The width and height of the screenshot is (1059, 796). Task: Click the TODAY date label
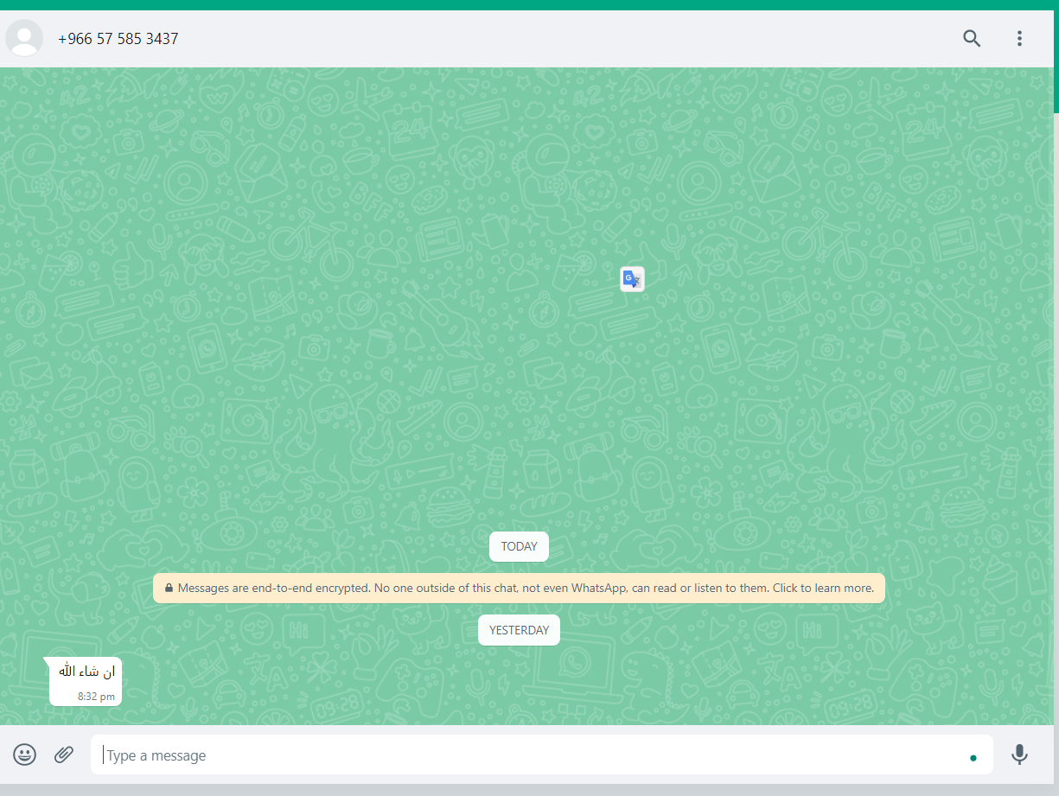pyautogui.click(x=519, y=546)
